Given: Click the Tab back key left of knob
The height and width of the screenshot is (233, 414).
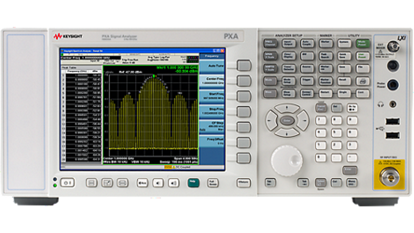Looking at the screenshot, I should 271,183.
